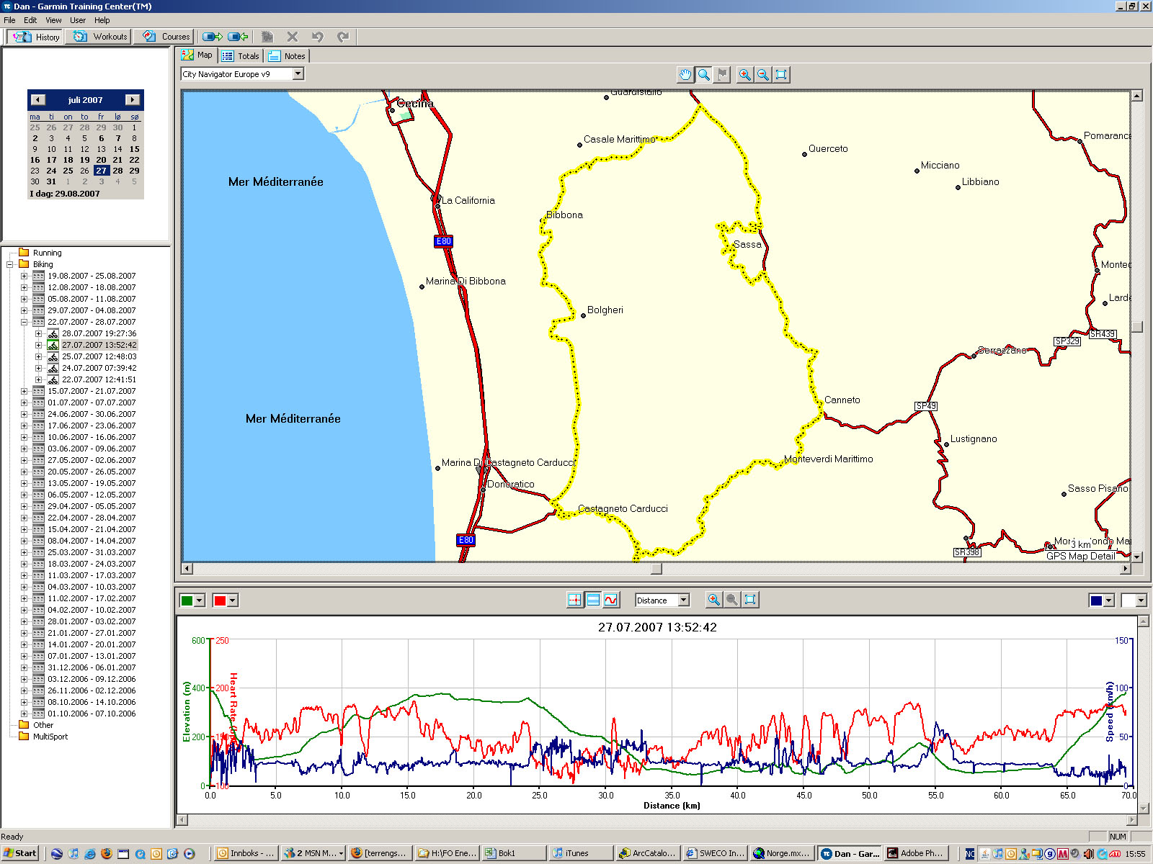Screen dimensions: 1153x864
Task: Fit the map to the full route
Action: (781, 74)
